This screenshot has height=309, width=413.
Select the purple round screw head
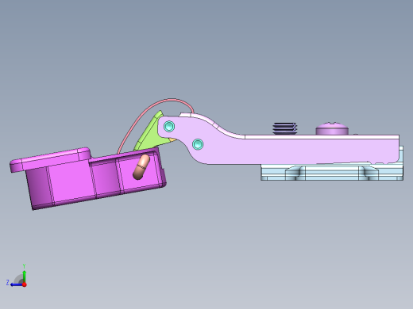[x=332, y=128]
